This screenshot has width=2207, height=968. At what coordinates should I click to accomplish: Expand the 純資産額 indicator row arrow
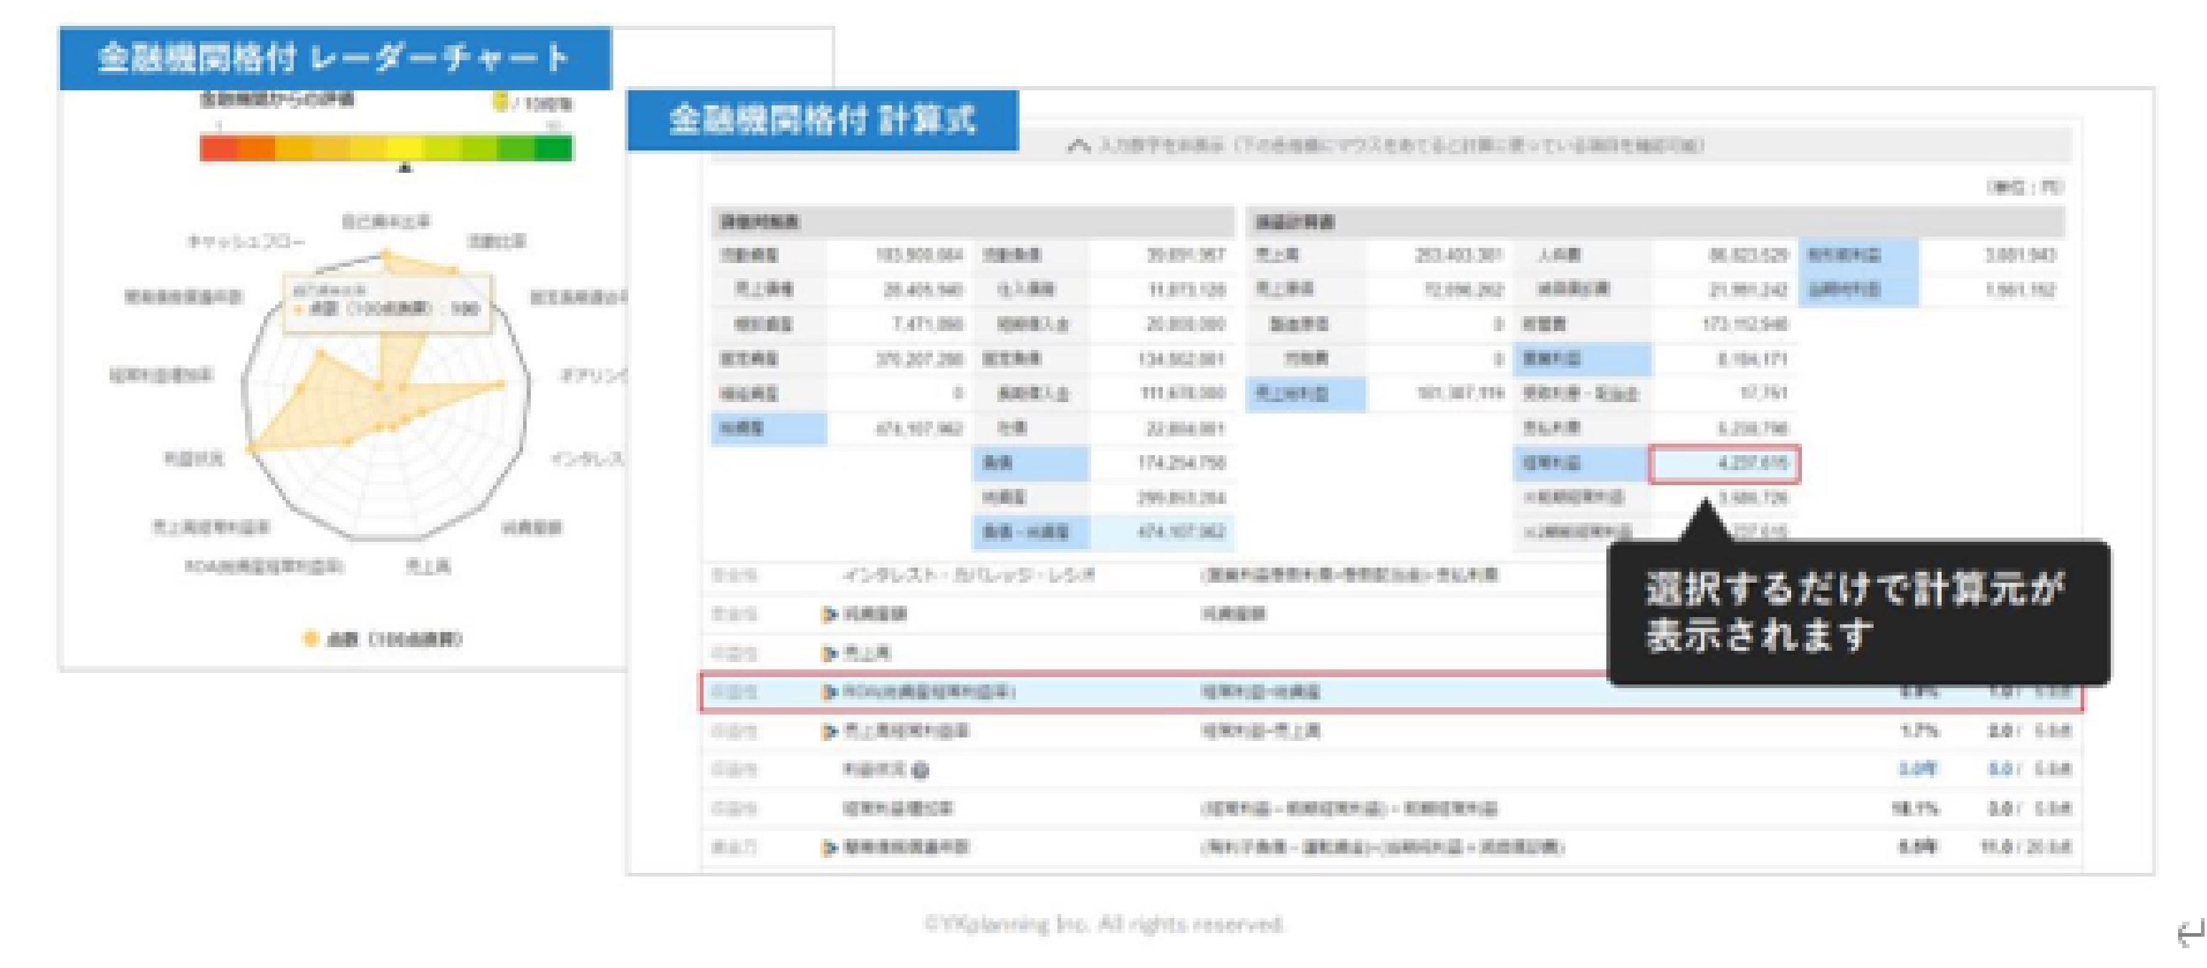click(x=829, y=613)
